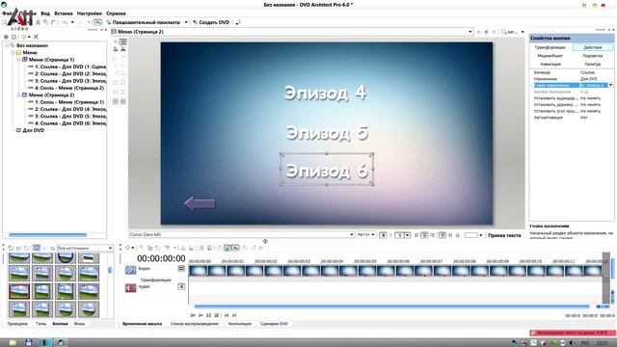This screenshot has width=617, height=347.
Task: Select the navigation tool beside selection arrow
Action: pos(123,41)
